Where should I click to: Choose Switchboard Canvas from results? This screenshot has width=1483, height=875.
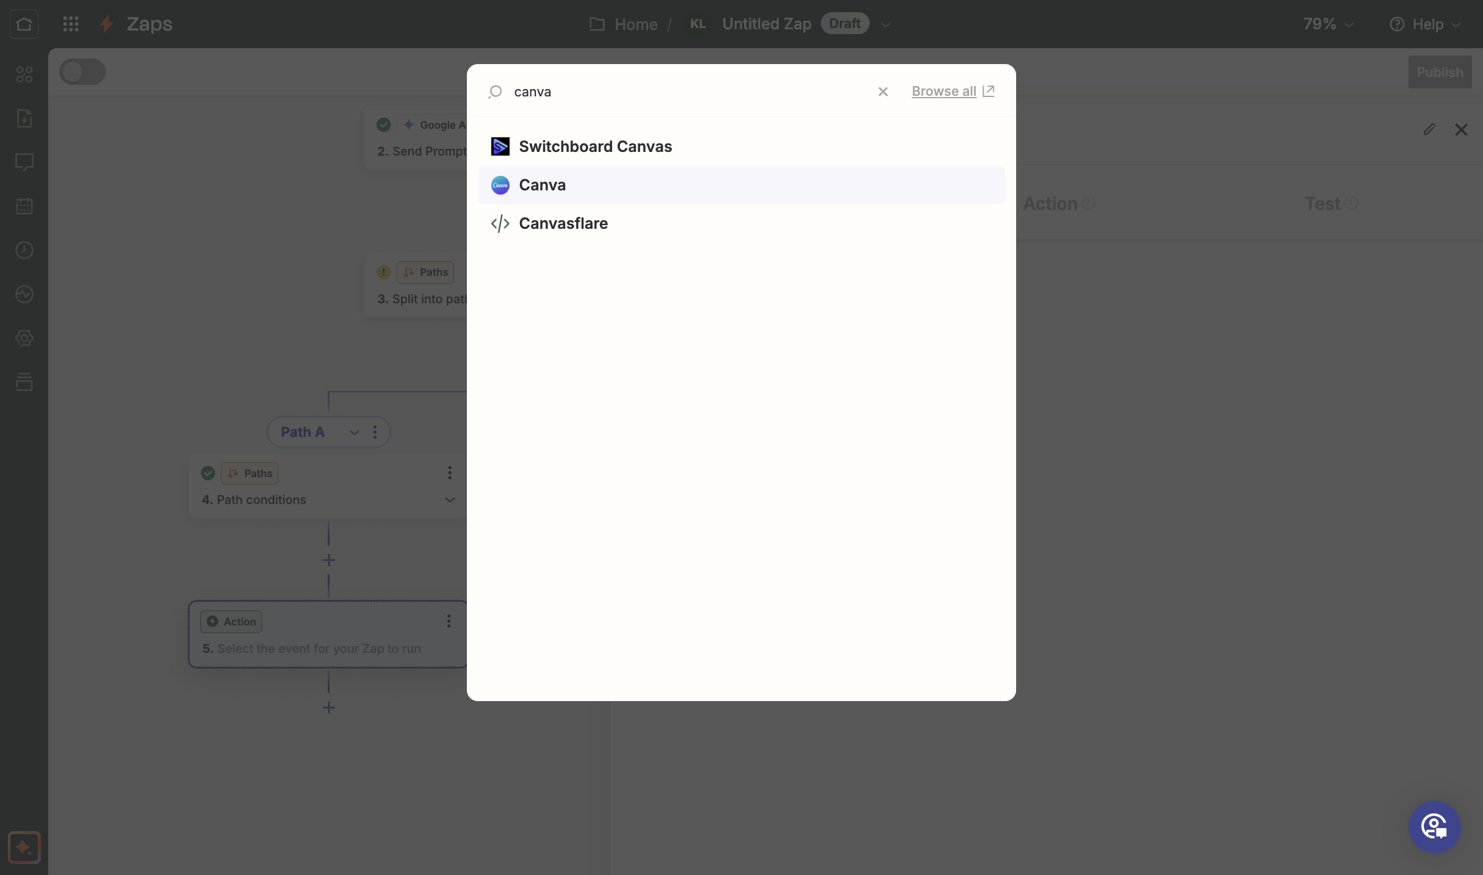(x=741, y=146)
